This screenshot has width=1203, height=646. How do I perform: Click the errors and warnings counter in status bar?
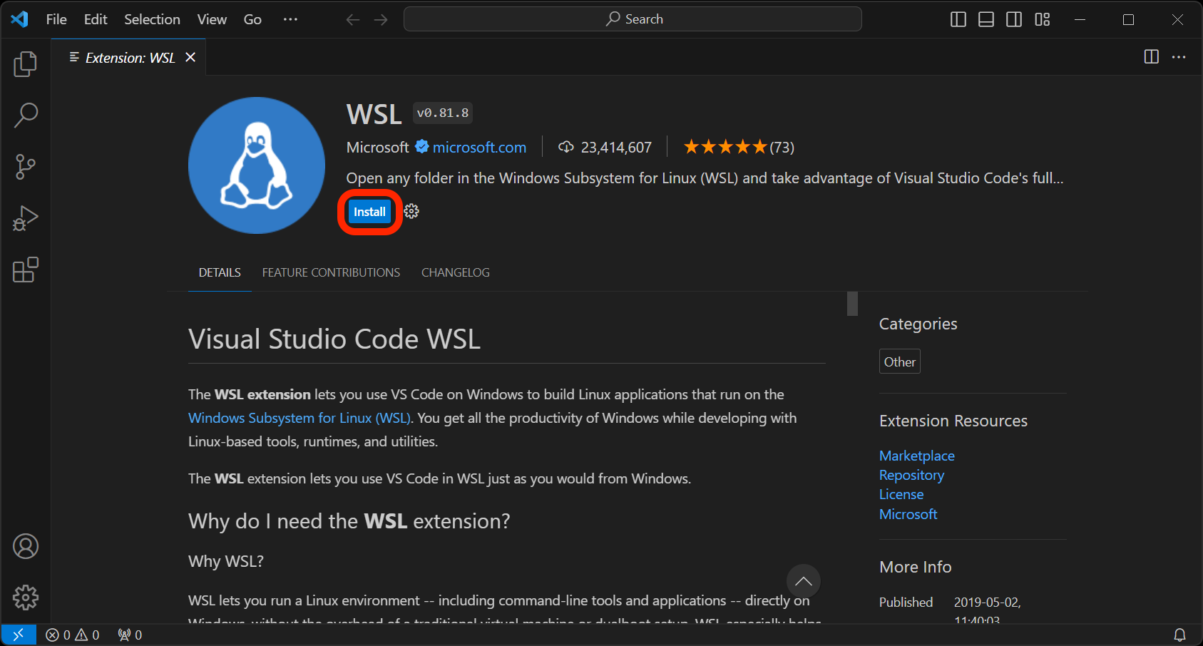click(73, 634)
